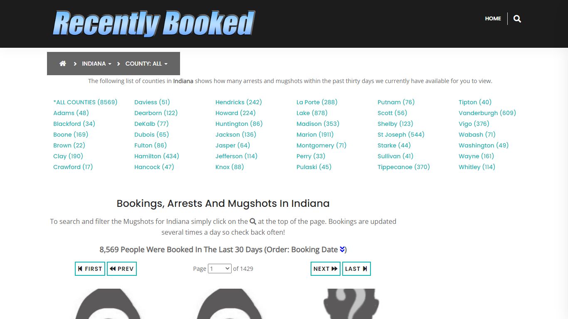568x319 pixels.
Task: Open Huntington (86) county link
Action: pos(239,124)
